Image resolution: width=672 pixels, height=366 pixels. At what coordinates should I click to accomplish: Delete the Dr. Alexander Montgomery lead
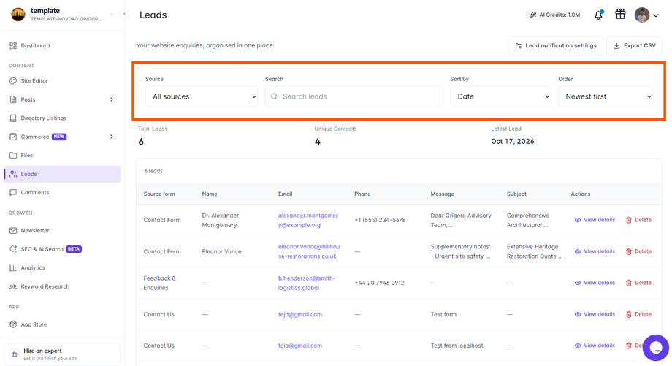(638, 220)
